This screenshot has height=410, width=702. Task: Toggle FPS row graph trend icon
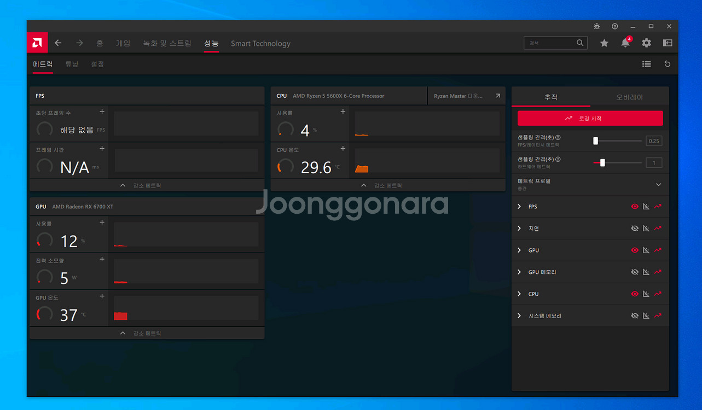[x=658, y=207]
